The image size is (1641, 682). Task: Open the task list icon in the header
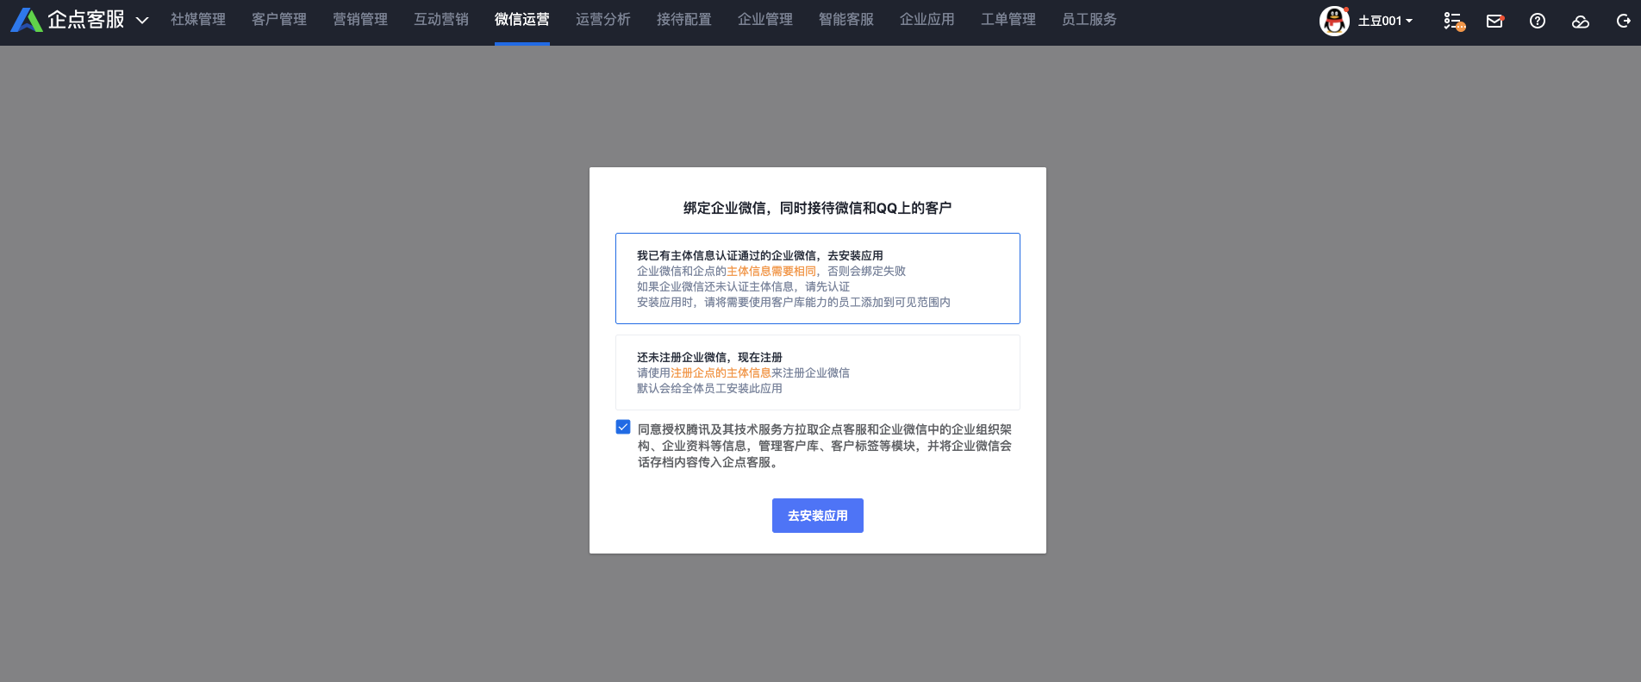pos(1454,22)
